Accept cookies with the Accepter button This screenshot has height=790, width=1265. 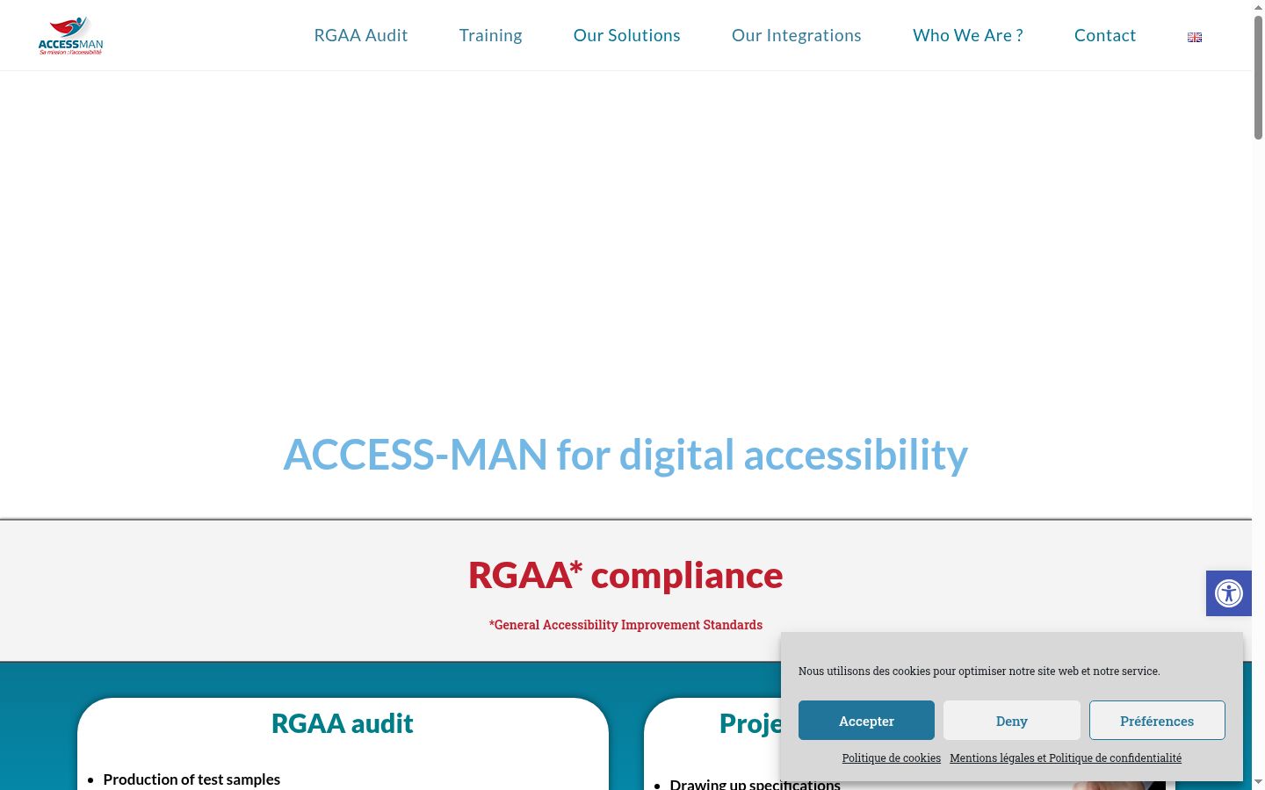pyautogui.click(x=866, y=721)
